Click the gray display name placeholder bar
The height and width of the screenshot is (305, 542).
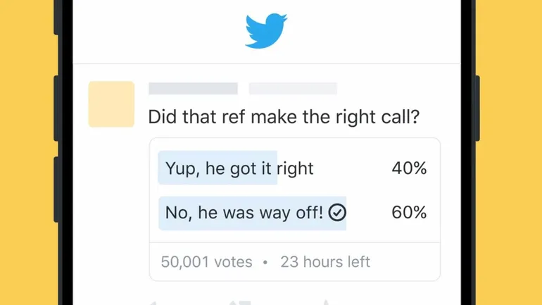click(194, 89)
